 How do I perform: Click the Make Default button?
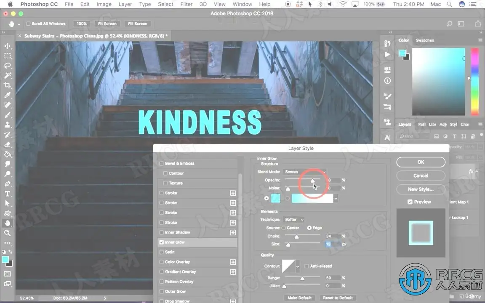coord(299,298)
